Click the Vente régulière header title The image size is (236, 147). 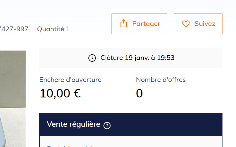tap(74, 124)
